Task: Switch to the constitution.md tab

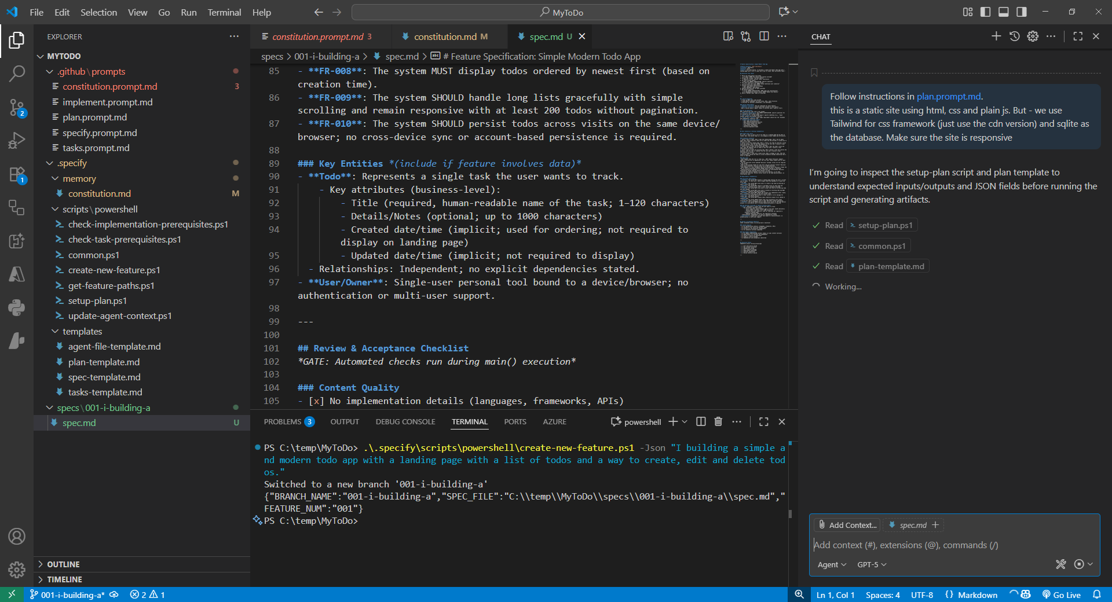Action: pyautogui.click(x=445, y=36)
